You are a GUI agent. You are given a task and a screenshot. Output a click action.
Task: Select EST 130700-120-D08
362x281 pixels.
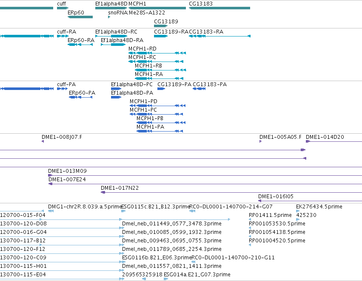[x=23, y=224]
